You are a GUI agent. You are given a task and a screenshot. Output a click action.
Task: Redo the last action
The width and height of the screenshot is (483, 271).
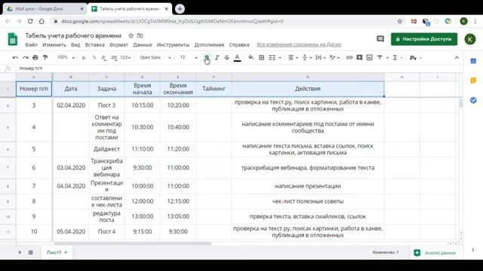click(25, 57)
